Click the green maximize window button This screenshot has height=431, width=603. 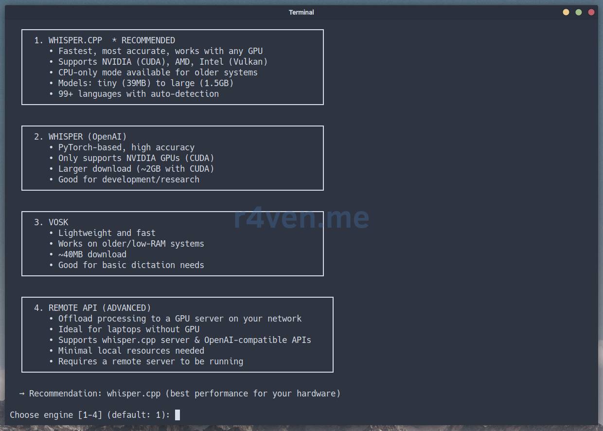[579, 12]
